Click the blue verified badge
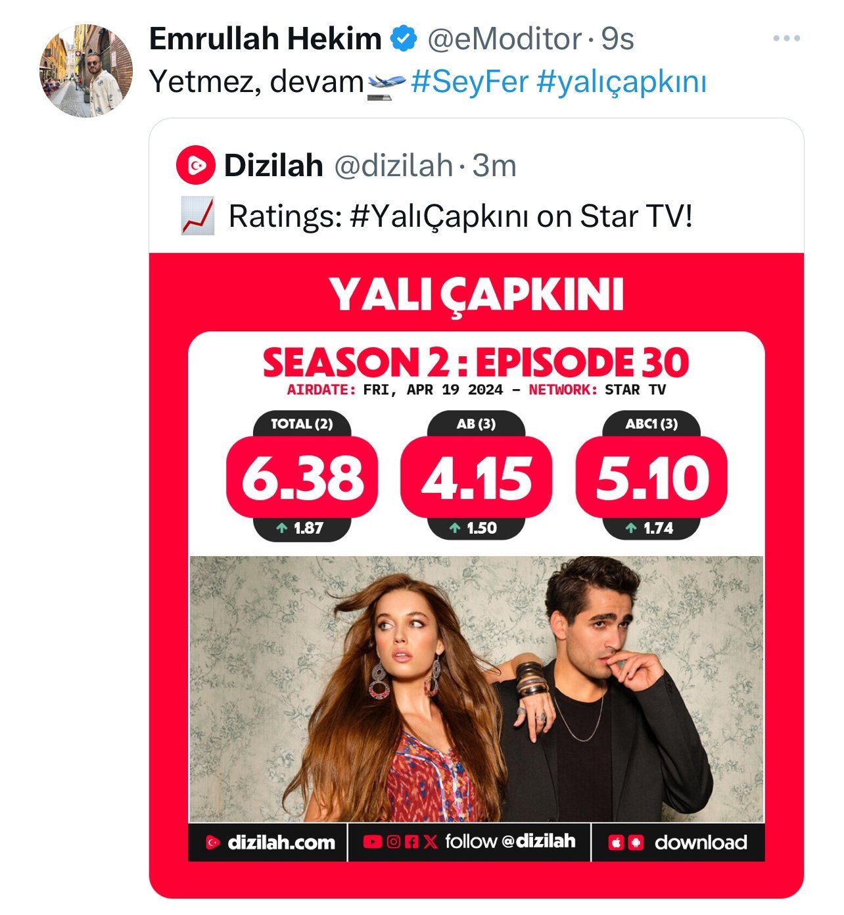 (404, 39)
